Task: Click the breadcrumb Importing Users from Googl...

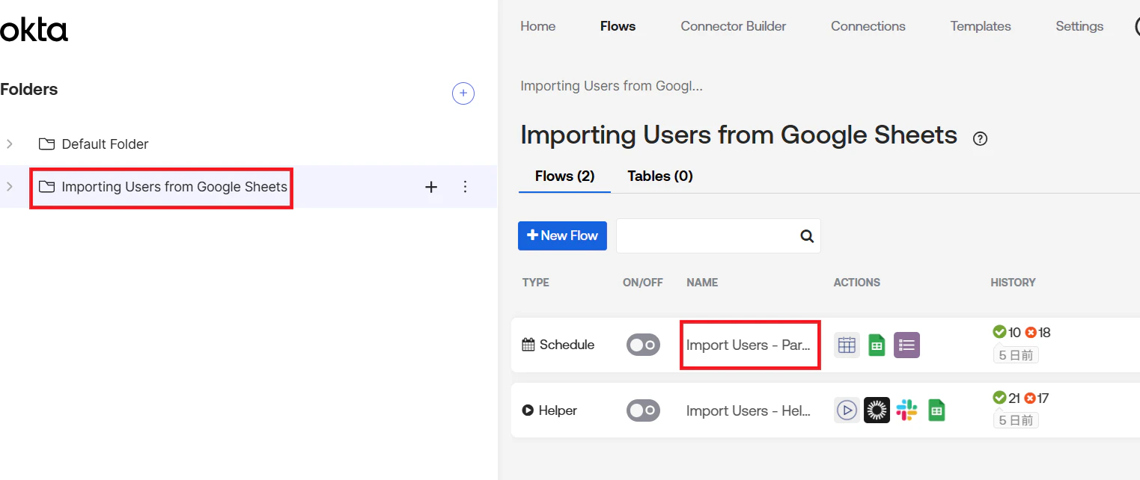Action: pos(611,86)
